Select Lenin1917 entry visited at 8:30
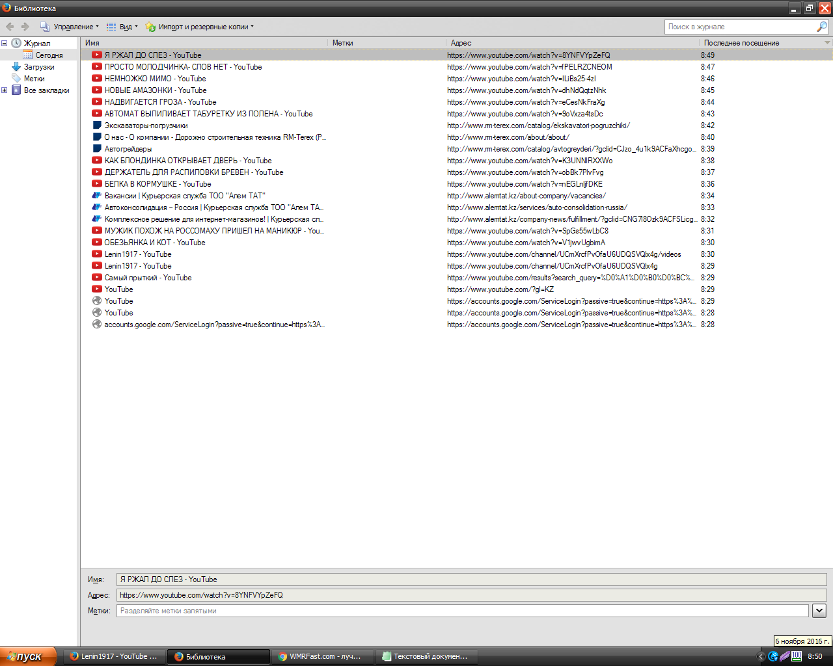Image resolution: width=833 pixels, height=666 pixels. [x=457, y=254]
